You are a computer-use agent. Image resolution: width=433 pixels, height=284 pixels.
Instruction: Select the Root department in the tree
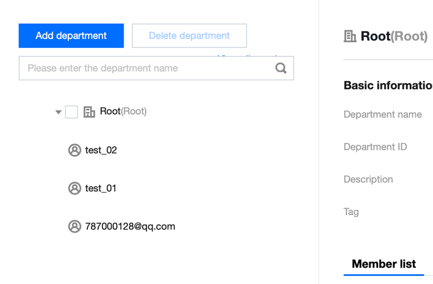click(x=123, y=111)
